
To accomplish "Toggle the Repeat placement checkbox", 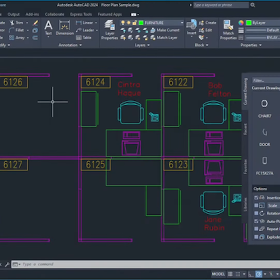I will point(256,229).
